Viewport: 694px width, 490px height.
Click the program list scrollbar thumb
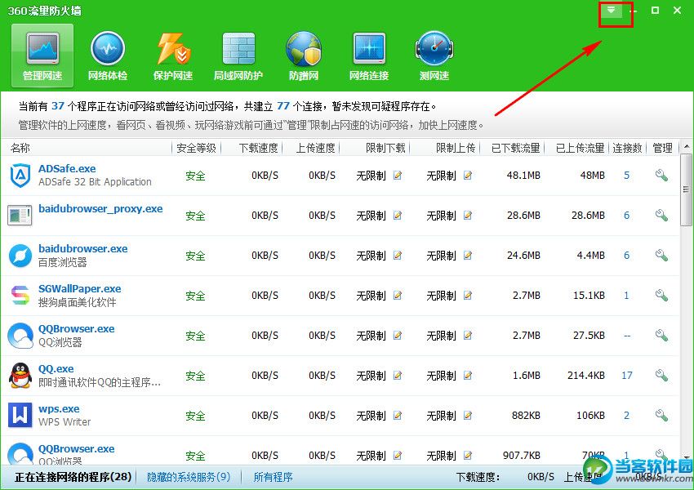pos(687,189)
